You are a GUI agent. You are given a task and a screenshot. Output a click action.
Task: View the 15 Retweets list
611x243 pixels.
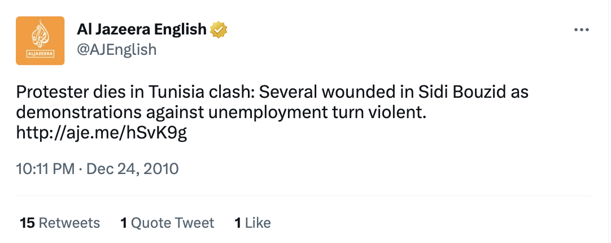pos(60,223)
